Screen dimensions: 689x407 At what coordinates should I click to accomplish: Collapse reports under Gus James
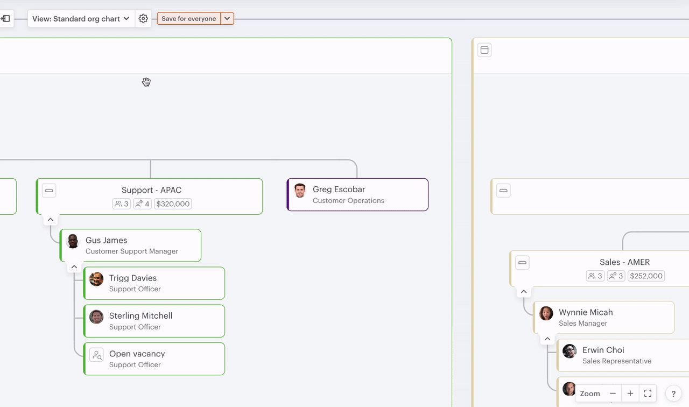point(74,267)
